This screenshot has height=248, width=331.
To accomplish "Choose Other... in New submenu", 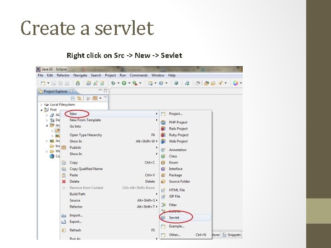I will 185,235.
